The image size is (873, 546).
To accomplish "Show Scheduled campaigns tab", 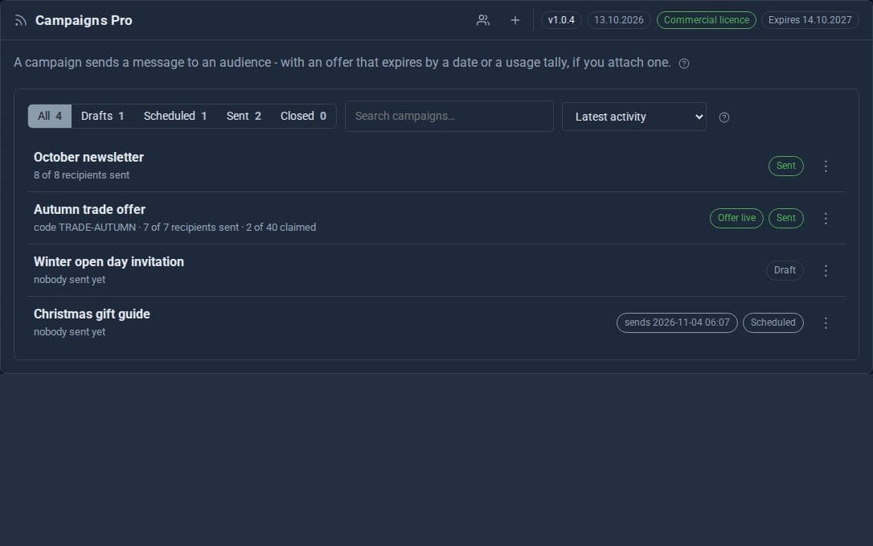I will click(x=174, y=116).
